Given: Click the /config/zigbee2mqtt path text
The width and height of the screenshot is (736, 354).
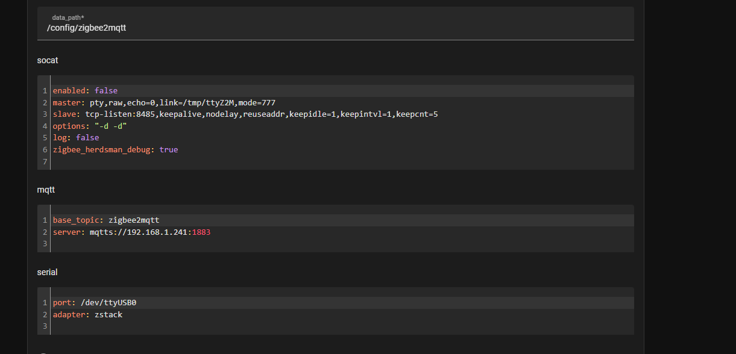Looking at the screenshot, I should pyautogui.click(x=86, y=28).
